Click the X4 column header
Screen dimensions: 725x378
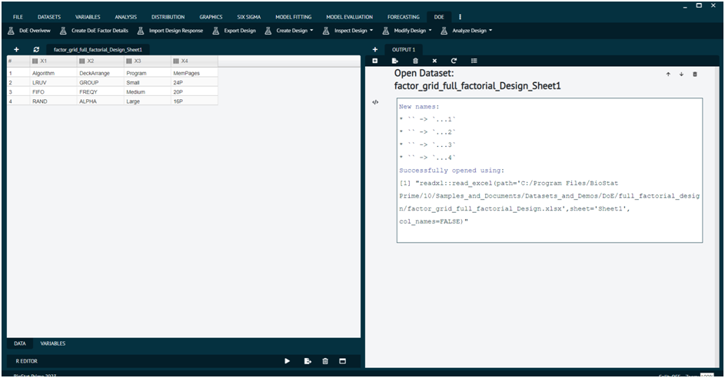tap(195, 61)
